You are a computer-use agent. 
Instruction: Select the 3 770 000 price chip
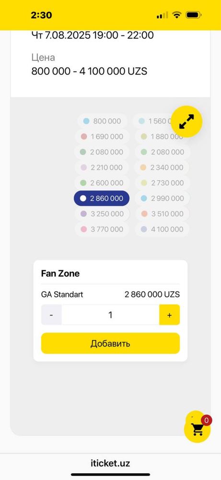[x=102, y=229]
